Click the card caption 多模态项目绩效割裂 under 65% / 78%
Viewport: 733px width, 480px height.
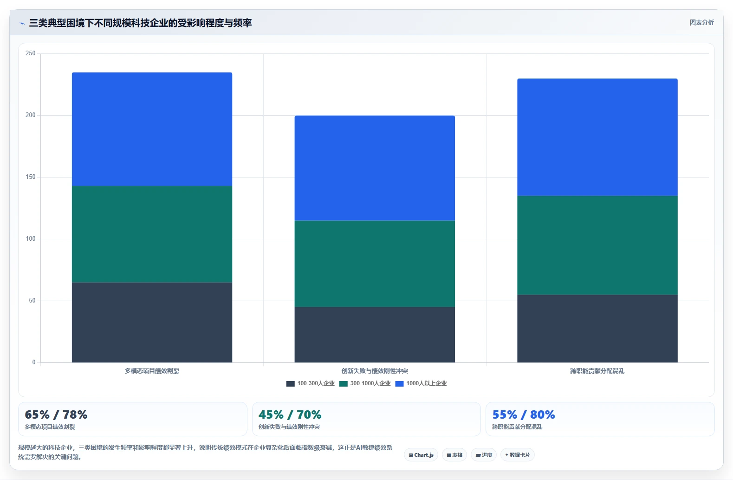click(x=50, y=427)
